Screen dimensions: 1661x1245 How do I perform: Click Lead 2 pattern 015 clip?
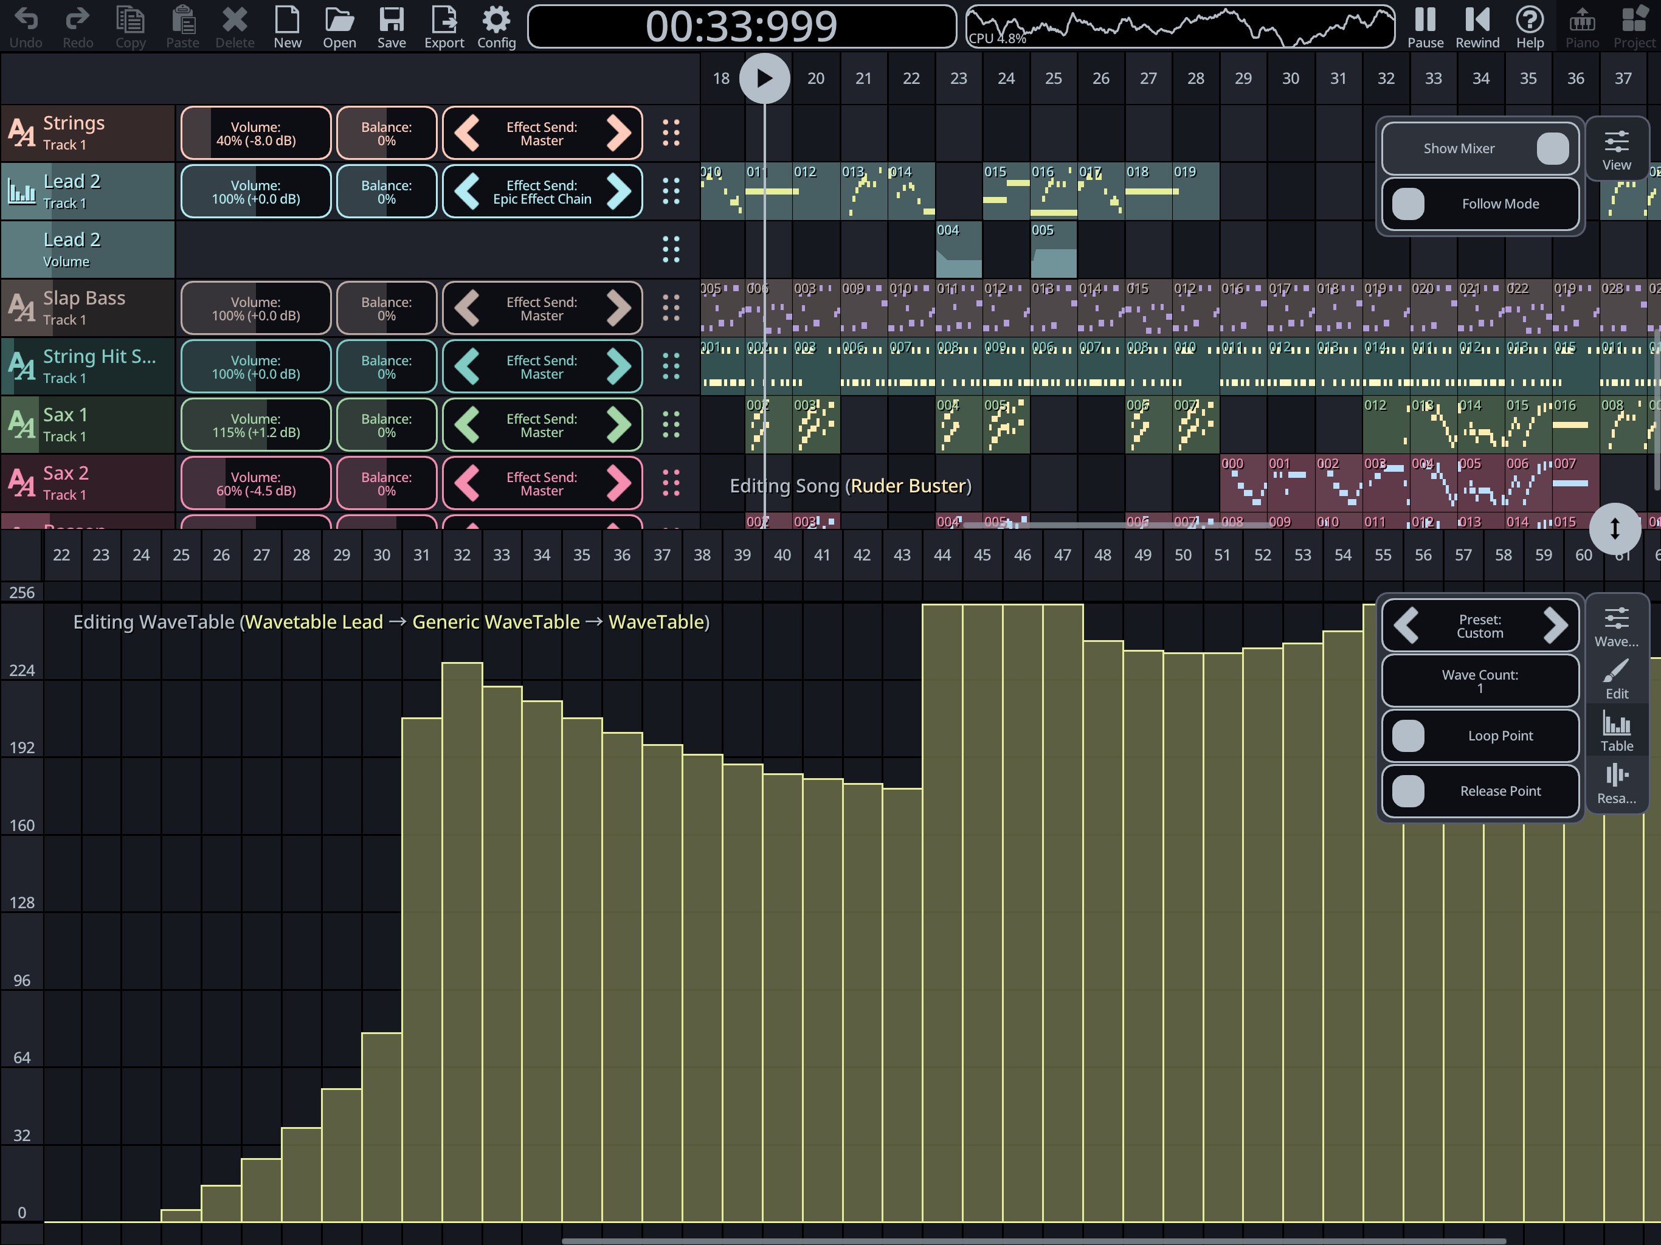[x=1006, y=191]
